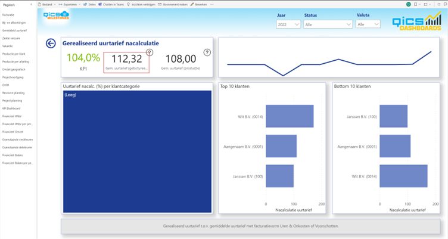Open the view layout icon menu
Image resolution: width=448 pixels, height=239 pixels.
tap(427, 4)
